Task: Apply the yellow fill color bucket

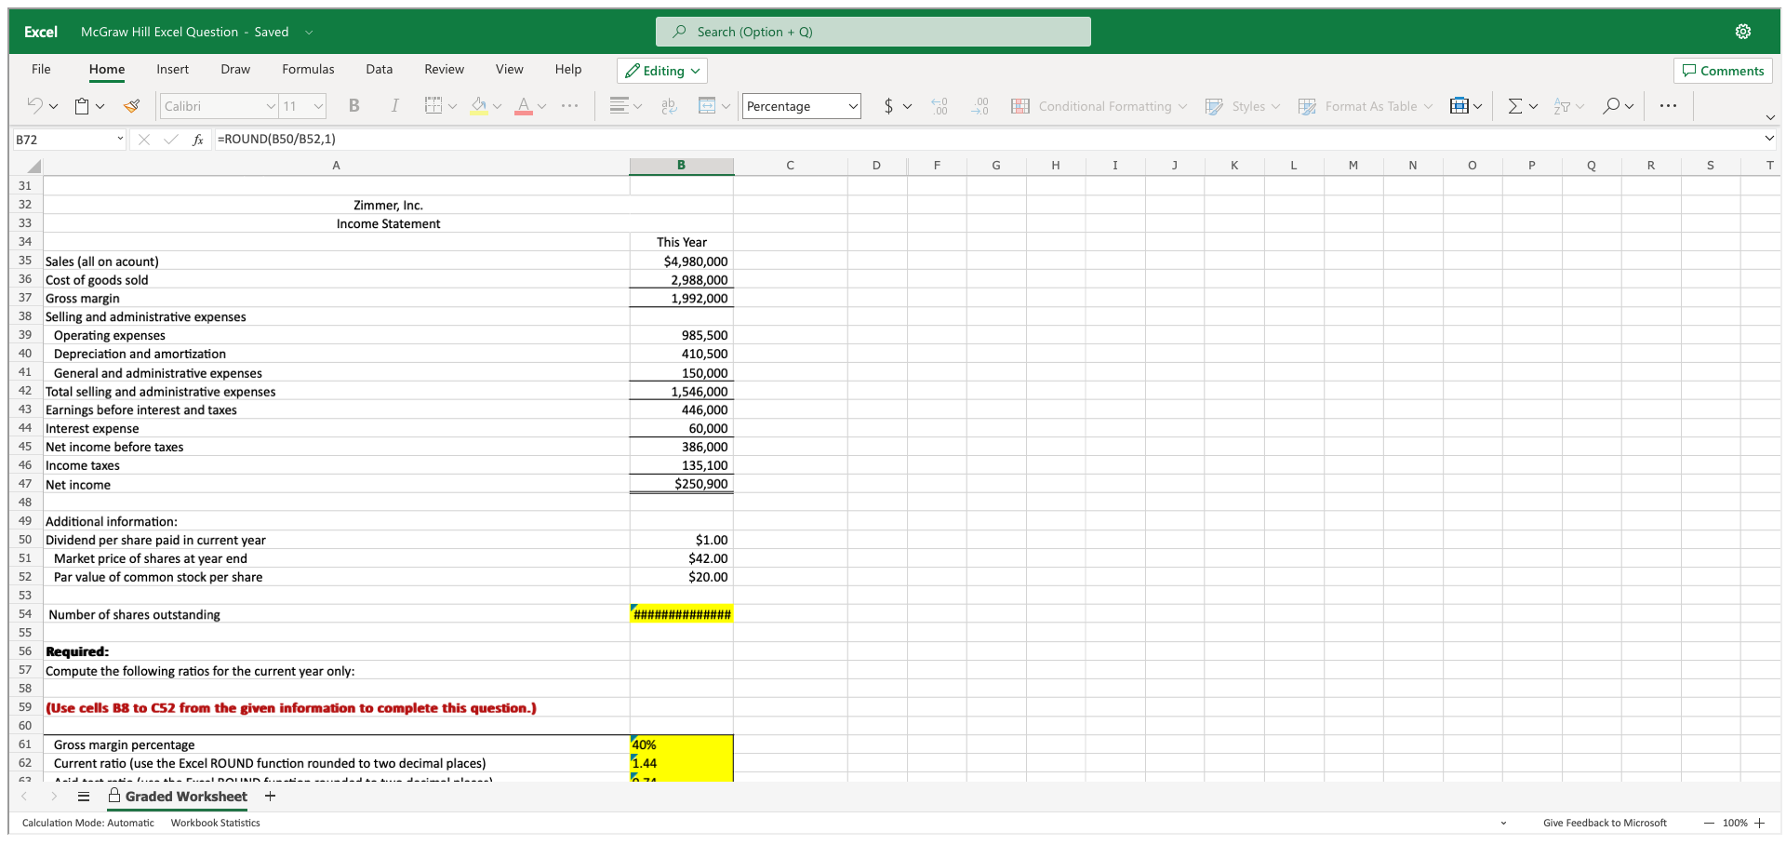Action: coord(479,106)
